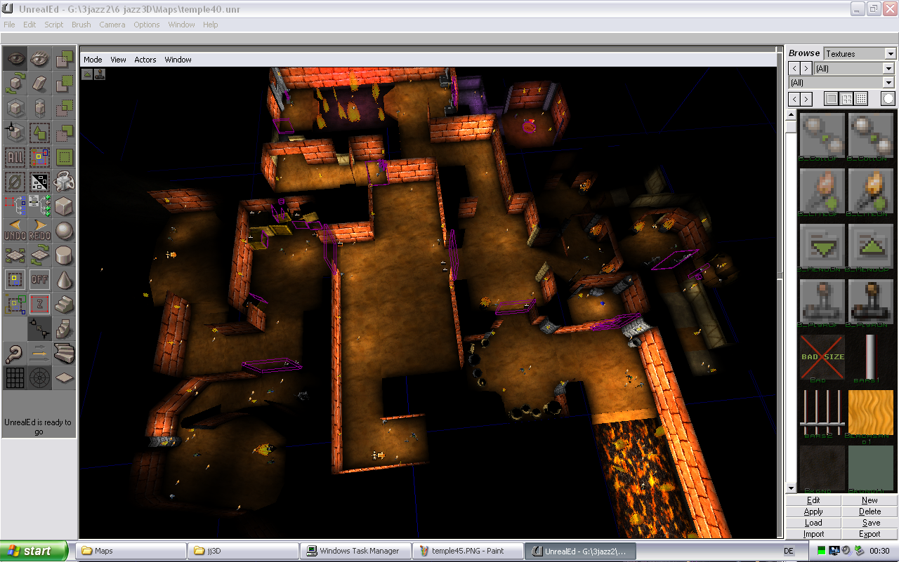This screenshot has width=899, height=562.
Task: Choose the cone brush builder
Action: (x=65, y=280)
